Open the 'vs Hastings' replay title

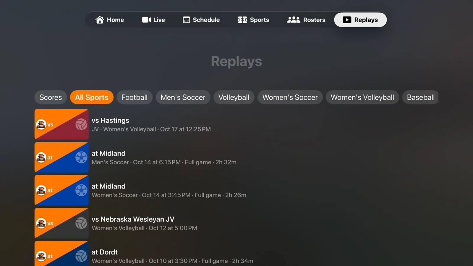pos(110,120)
